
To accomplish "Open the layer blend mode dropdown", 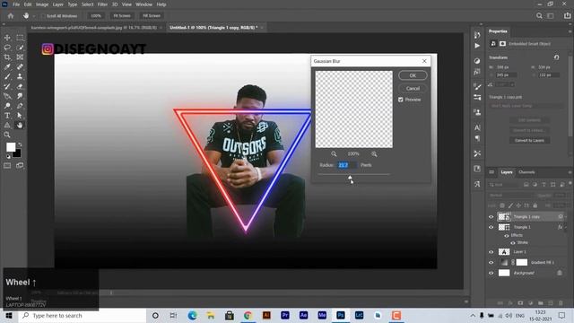I will point(509,196).
